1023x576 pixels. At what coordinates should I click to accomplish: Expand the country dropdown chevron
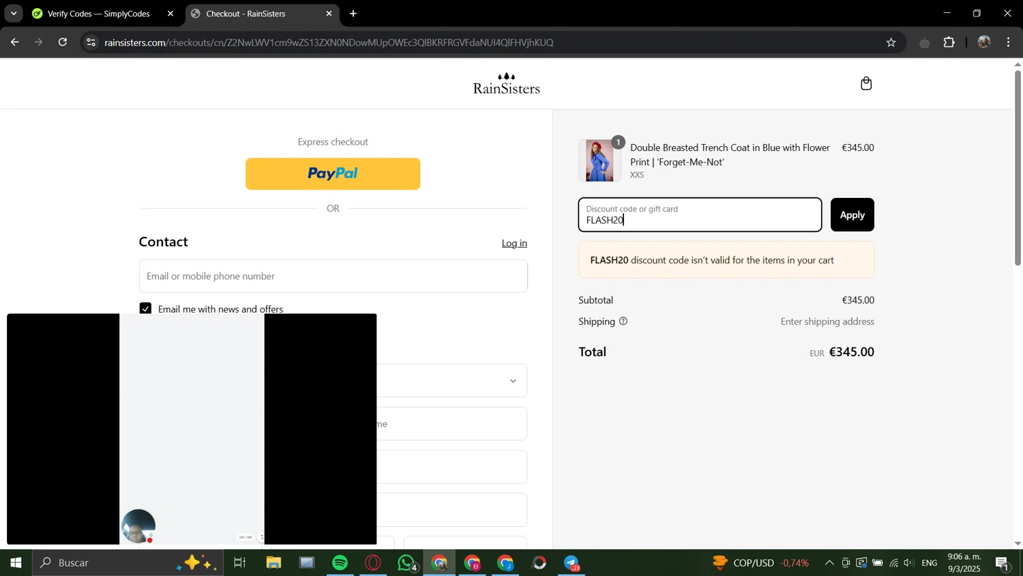[x=513, y=381]
